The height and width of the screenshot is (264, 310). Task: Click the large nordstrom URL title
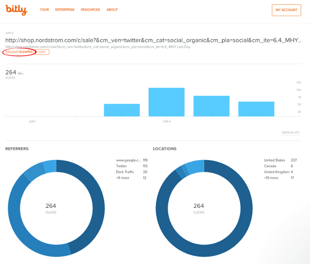coord(153,41)
